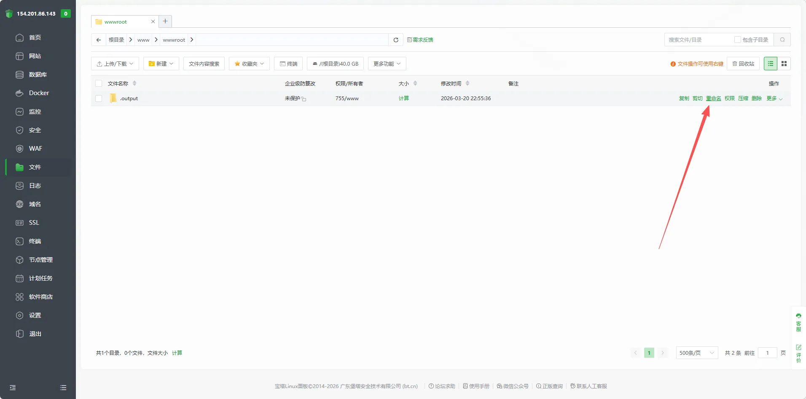Select the .output folder checkbox
This screenshot has width=806, height=399.
(99, 98)
